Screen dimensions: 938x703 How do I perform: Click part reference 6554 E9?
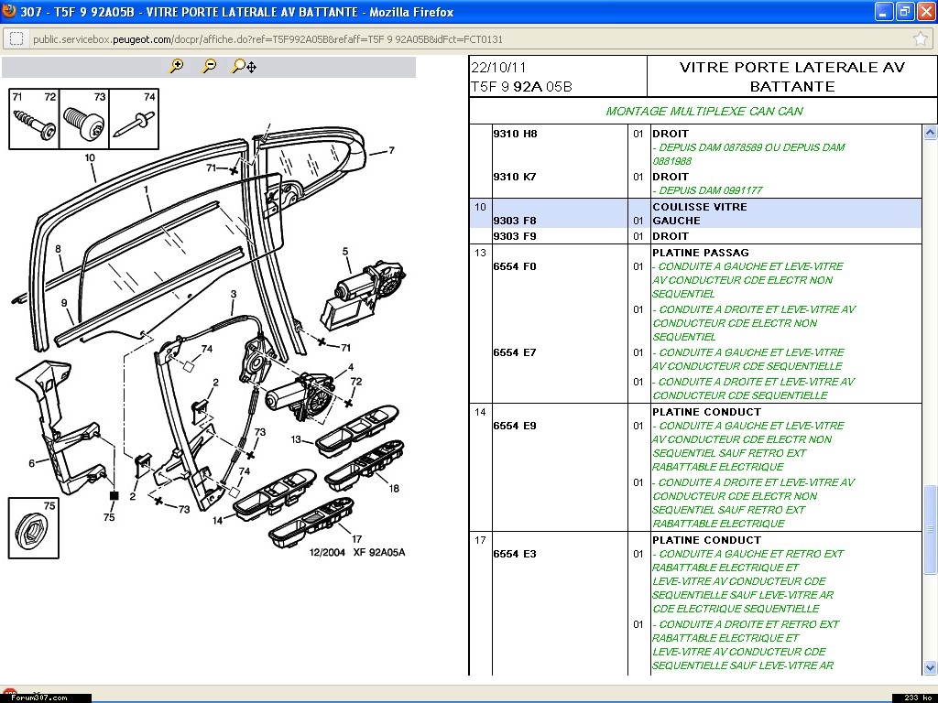[x=515, y=426]
